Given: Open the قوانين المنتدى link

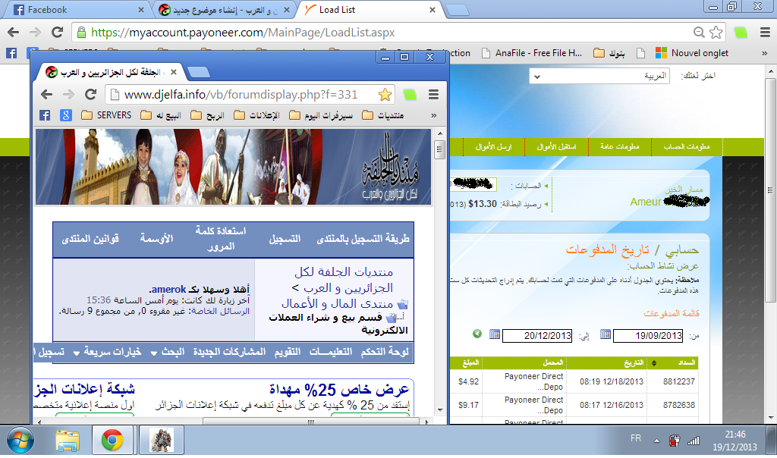Looking at the screenshot, I should [90, 239].
